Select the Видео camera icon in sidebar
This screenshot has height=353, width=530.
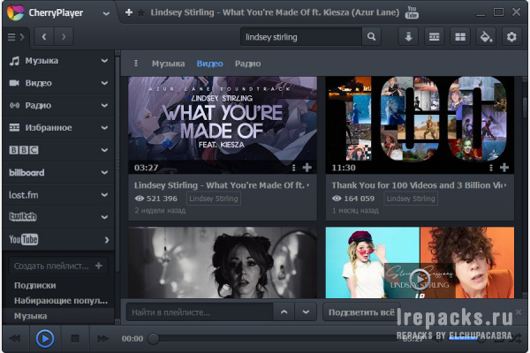[14, 83]
